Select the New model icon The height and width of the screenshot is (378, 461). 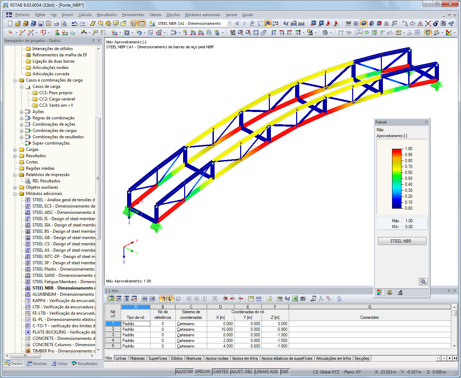[10, 24]
